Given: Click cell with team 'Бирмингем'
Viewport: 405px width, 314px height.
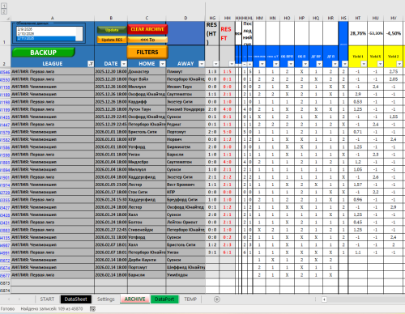Looking at the screenshot, I should tap(185, 147).
